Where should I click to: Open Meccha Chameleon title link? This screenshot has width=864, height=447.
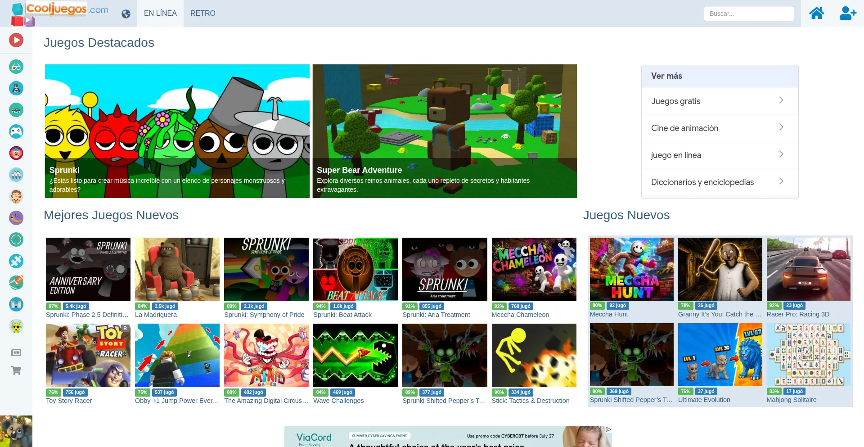(x=520, y=315)
